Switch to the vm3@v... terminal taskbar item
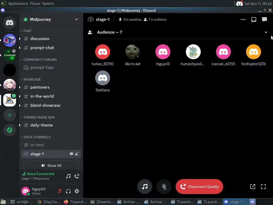 (x=22, y=202)
